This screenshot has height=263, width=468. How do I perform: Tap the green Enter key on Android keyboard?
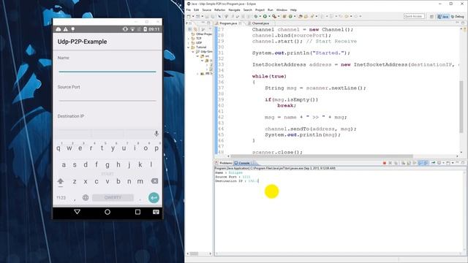pos(154,198)
